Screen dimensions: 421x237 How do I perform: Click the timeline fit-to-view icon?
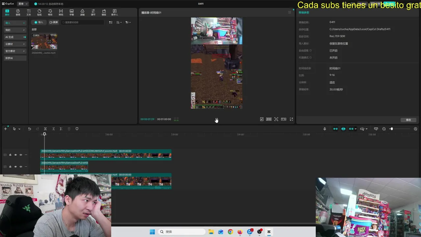click(x=376, y=129)
